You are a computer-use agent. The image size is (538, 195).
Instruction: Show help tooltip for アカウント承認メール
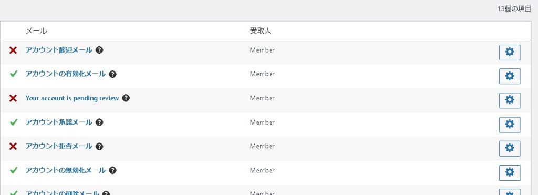pos(99,122)
